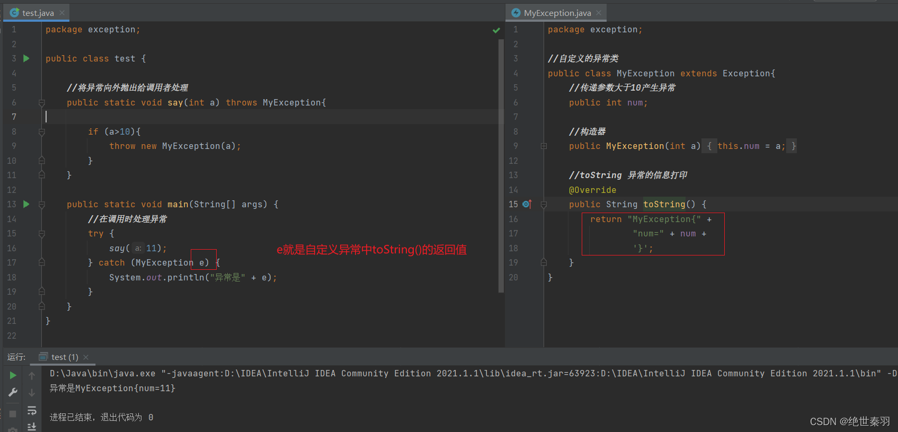Switch to the MyException.java tab
This screenshot has height=432, width=898.
tap(557, 13)
